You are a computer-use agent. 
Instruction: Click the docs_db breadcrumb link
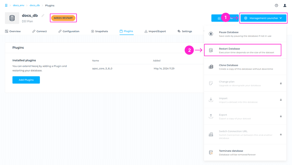[x=35, y=6]
